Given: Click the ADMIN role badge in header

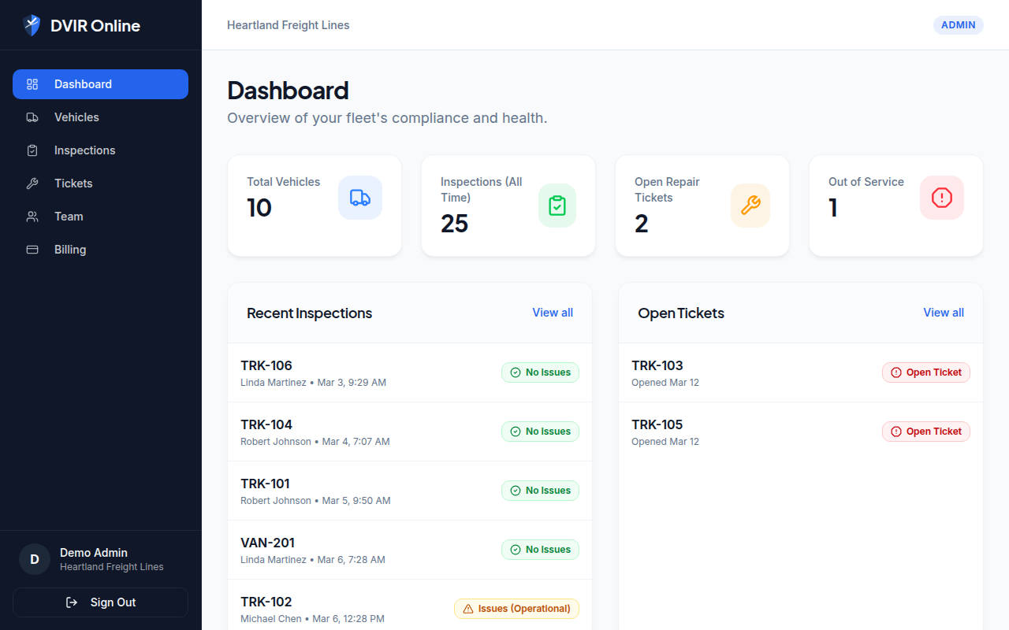Looking at the screenshot, I should pyautogui.click(x=958, y=25).
